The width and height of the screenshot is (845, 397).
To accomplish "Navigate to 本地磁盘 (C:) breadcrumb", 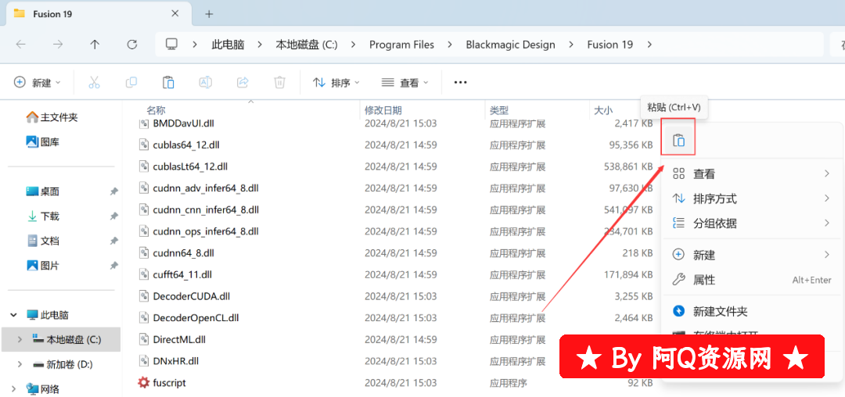I will tap(307, 45).
